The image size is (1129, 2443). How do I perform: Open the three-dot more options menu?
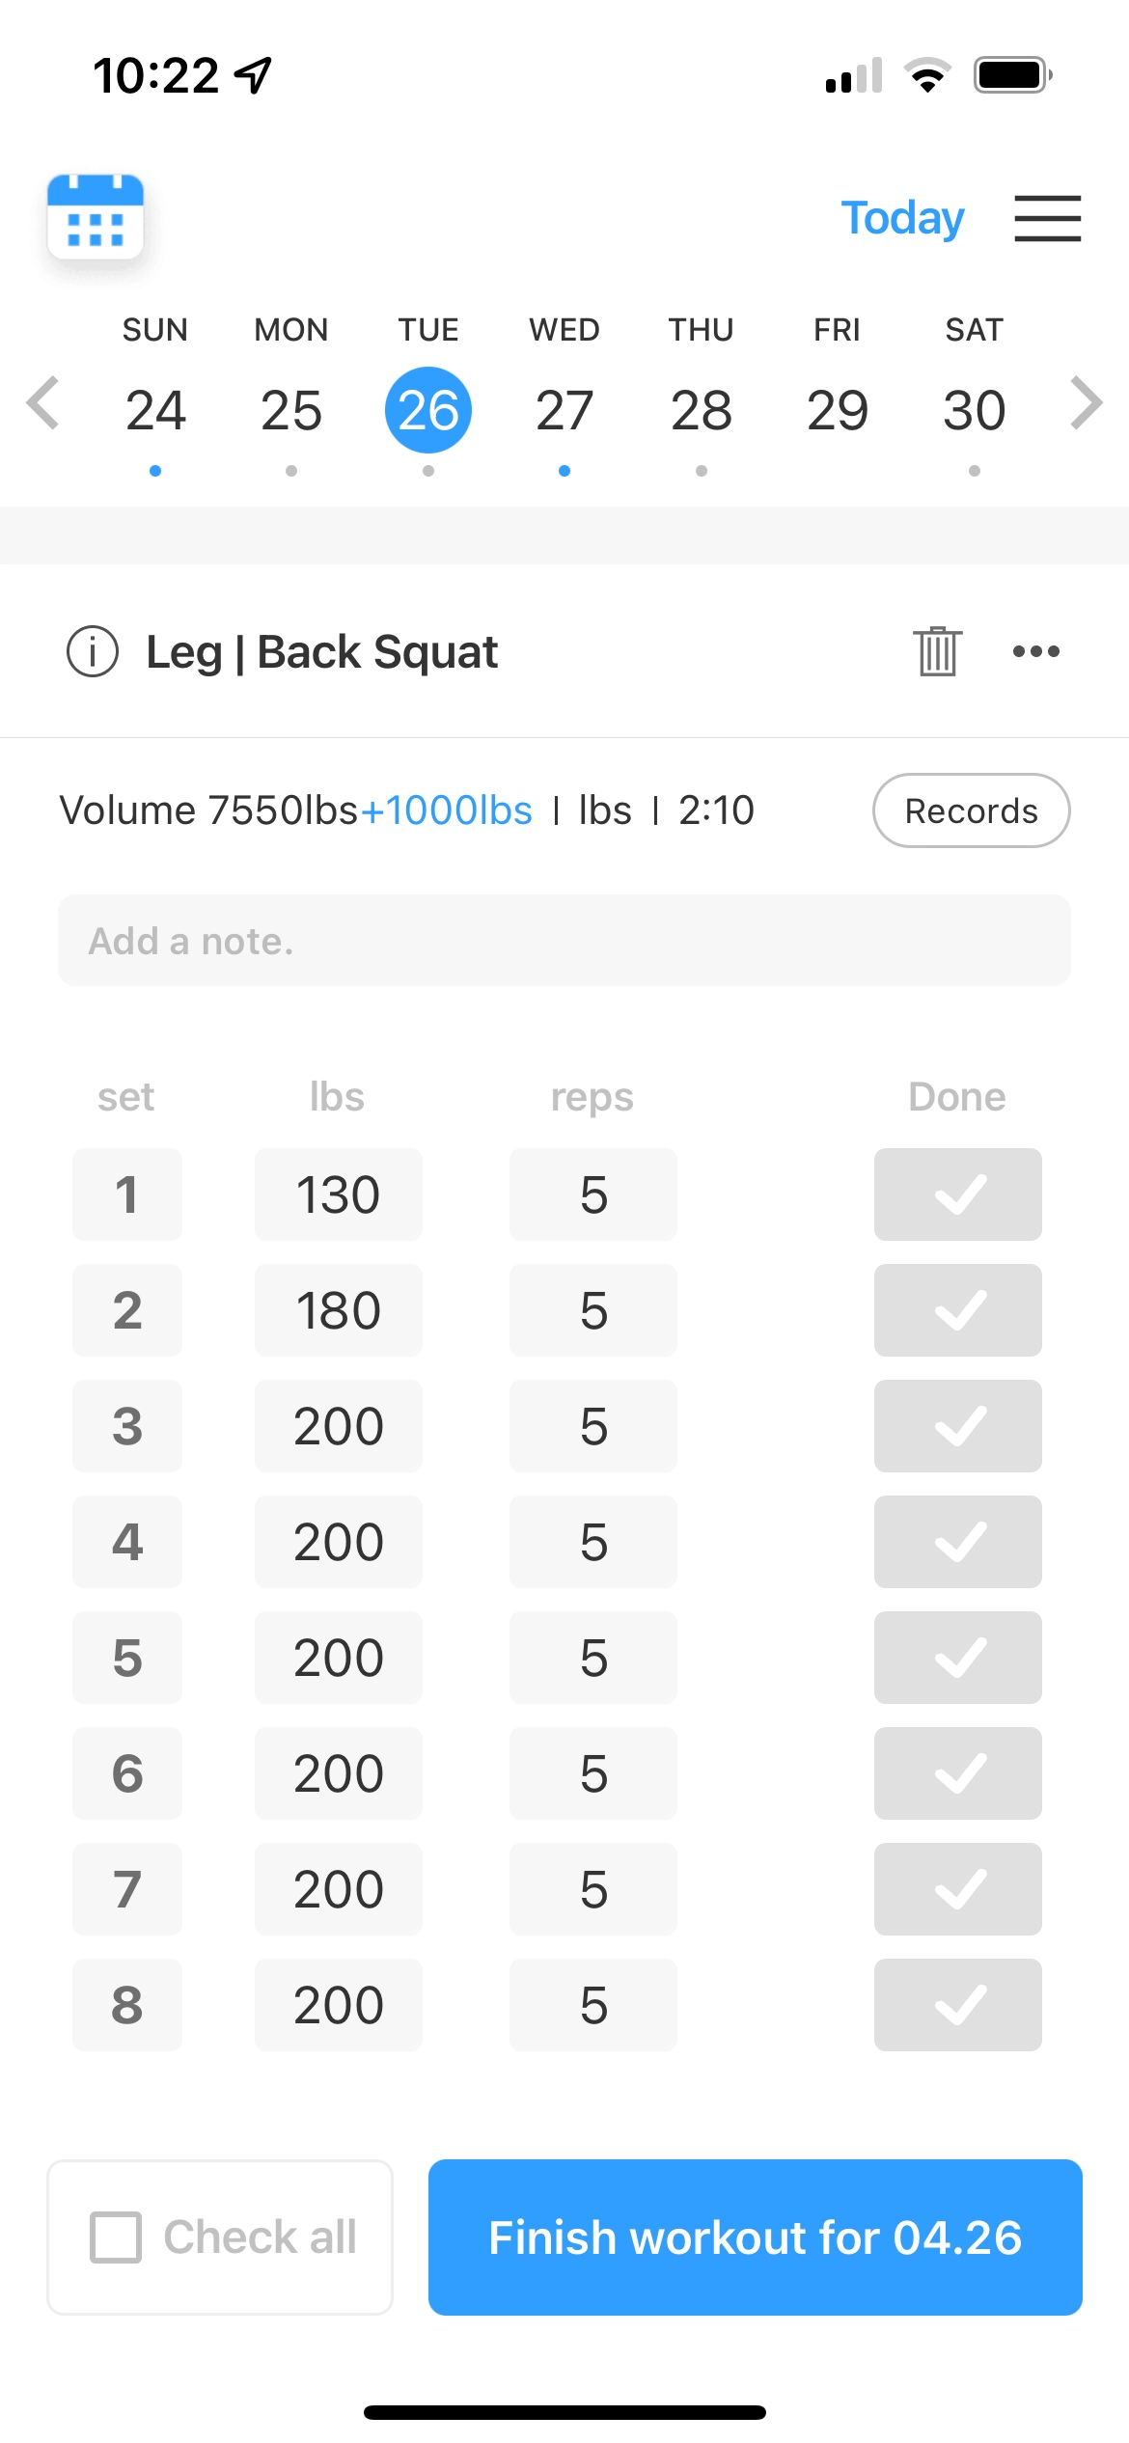click(1035, 651)
